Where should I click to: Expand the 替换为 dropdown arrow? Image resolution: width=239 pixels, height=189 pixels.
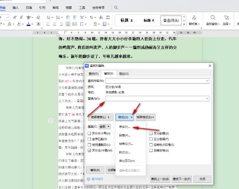[207, 98]
